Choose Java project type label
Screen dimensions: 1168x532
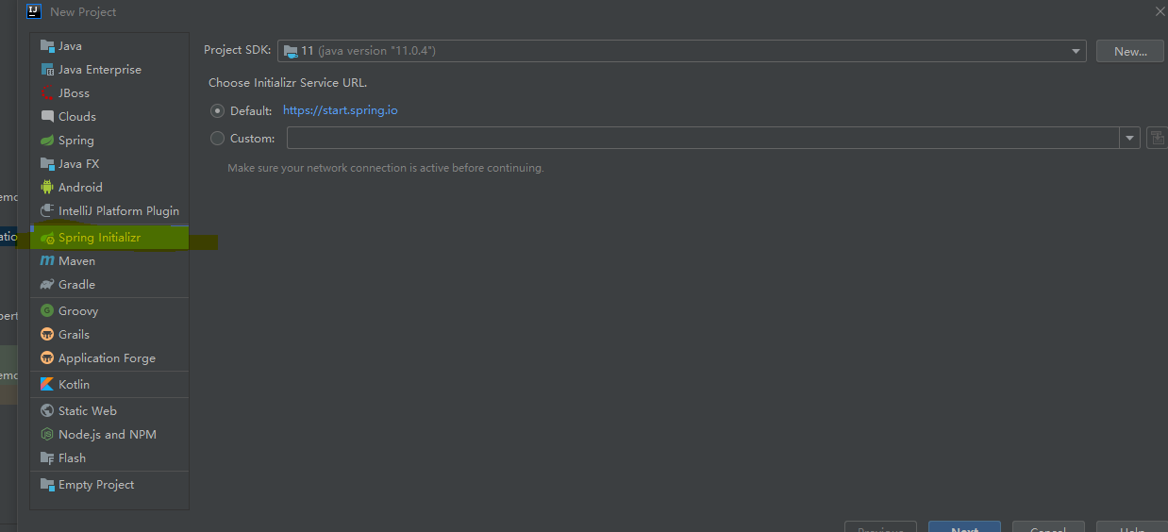point(70,46)
